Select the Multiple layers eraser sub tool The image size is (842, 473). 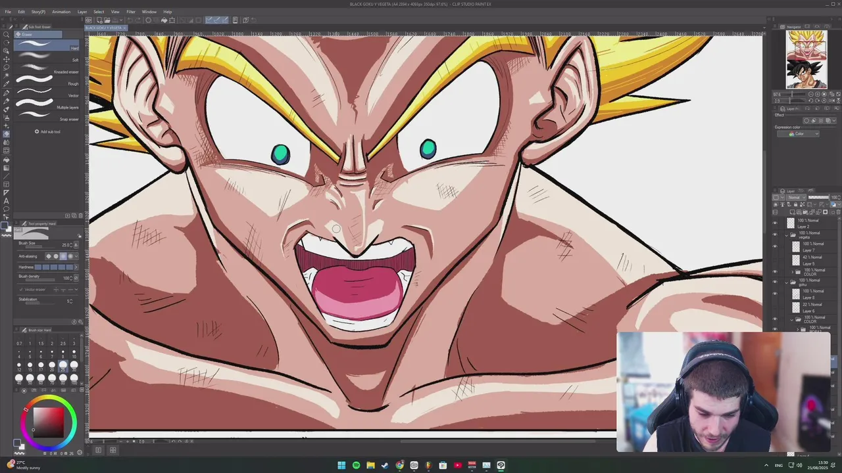pos(47,105)
